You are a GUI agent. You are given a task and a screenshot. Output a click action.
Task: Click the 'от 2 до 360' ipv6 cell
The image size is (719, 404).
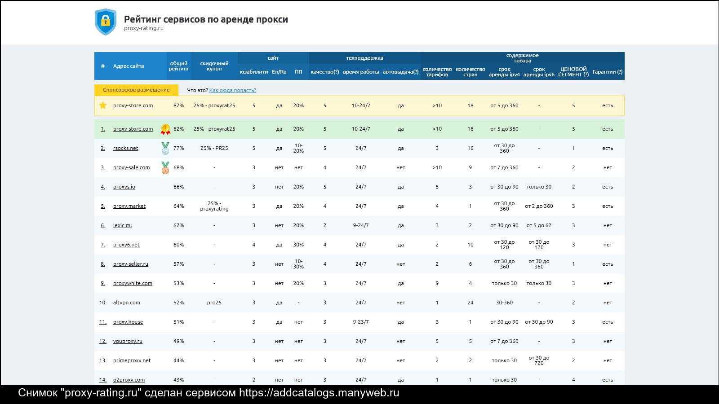tap(539, 206)
